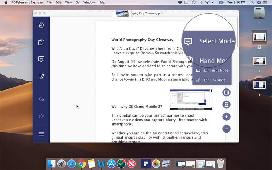Open desktop screenshot thumbnail labeled 3
The image size is (272, 170).
[x=259, y=37]
